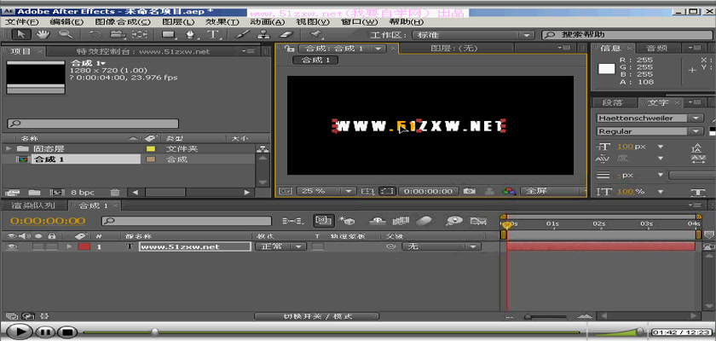Open the 图像合成(C) menu
The width and height of the screenshot is (716, 341).
(123, 22)
